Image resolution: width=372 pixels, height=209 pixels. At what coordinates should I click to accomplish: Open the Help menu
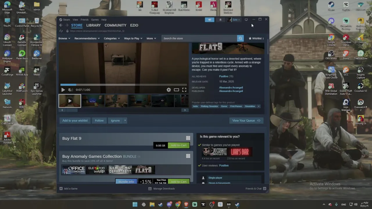104,20
